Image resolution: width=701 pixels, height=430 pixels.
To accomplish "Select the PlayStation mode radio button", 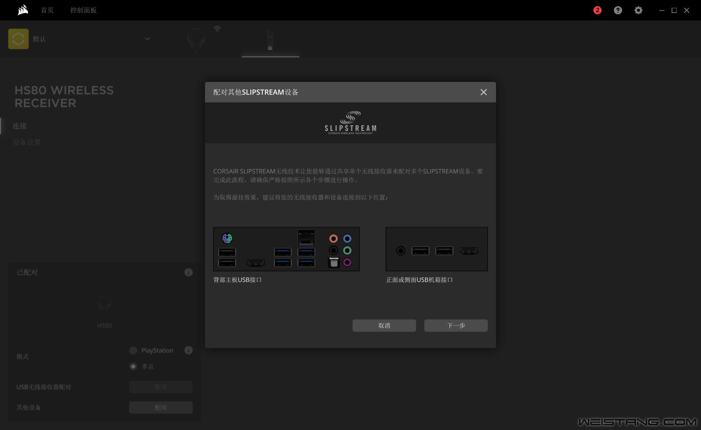I will click(x=133, y=350).
